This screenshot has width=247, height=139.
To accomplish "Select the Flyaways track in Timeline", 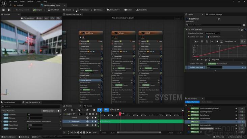I will click(75, 125).
